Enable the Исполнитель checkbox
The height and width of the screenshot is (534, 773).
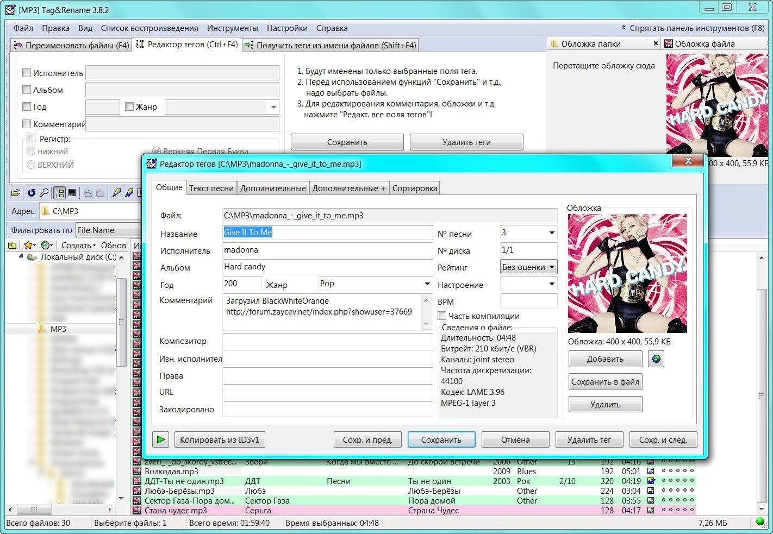click(x=27, y=73)
